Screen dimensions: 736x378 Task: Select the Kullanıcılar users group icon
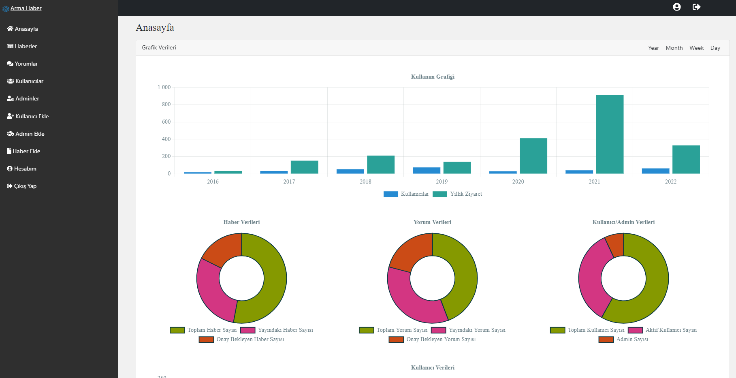10,81
